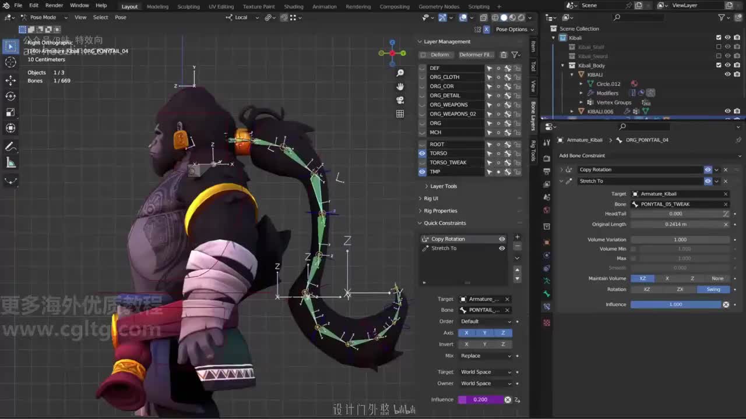Screen dimensions: 746x419
Task: Remove selected quick constraint with minus
Action: tap(517, 247)
